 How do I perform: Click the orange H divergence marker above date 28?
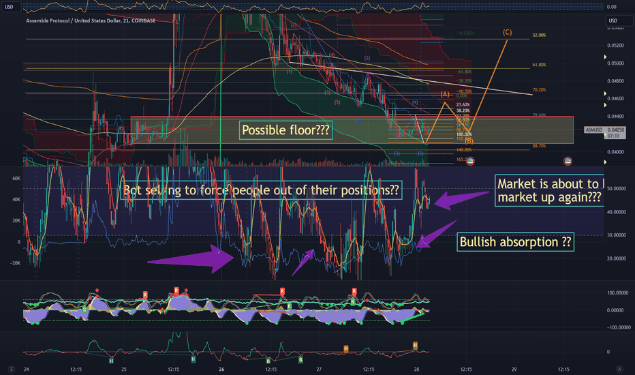(415, 346)
